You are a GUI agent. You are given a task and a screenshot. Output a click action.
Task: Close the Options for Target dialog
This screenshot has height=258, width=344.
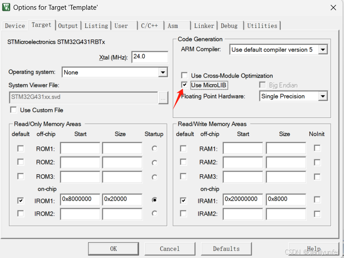[x=333, y=8]
